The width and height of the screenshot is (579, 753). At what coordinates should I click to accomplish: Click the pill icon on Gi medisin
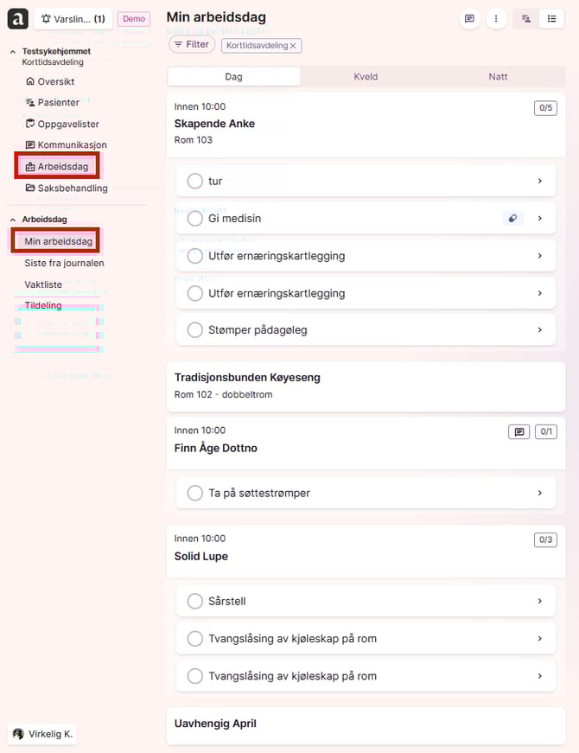[x=513, y=219]
